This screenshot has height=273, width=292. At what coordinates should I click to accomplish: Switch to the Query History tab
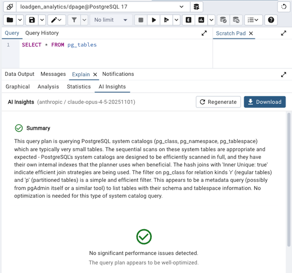[42, 33]
